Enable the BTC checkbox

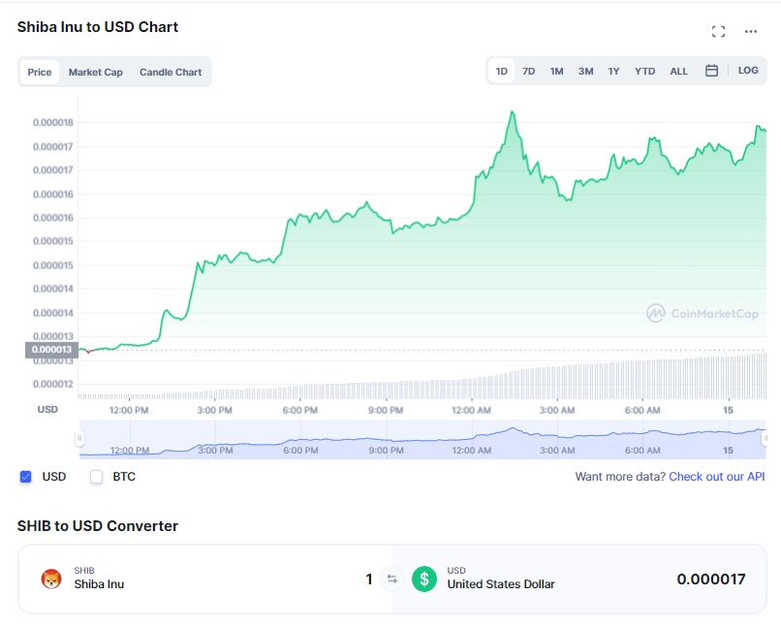pyautogui.click(x=96, y=477)
